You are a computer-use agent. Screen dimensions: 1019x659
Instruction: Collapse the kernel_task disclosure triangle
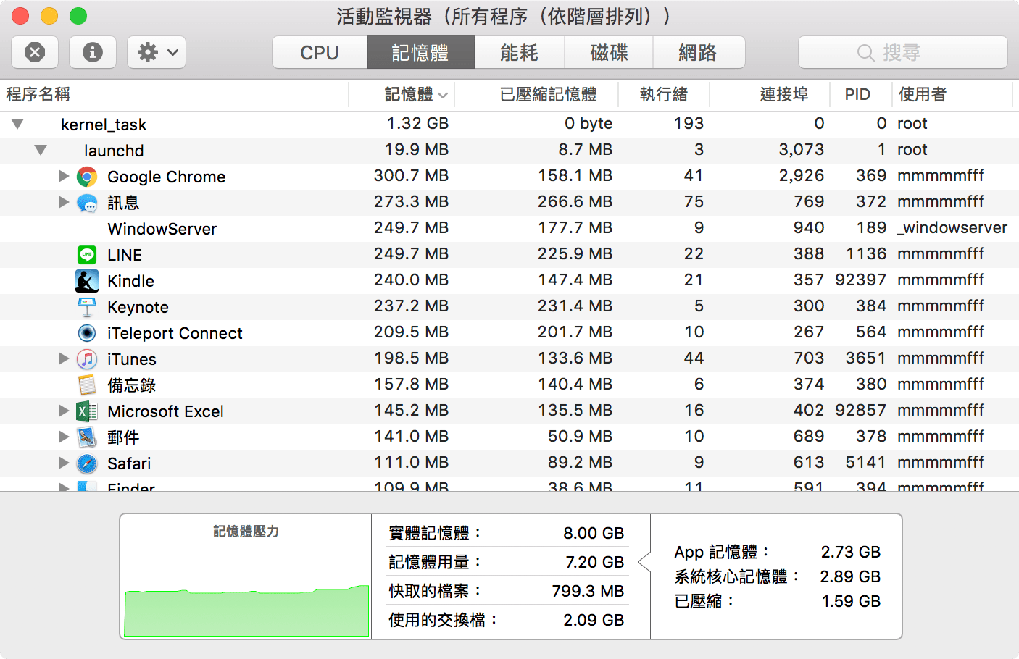(17, 124)
